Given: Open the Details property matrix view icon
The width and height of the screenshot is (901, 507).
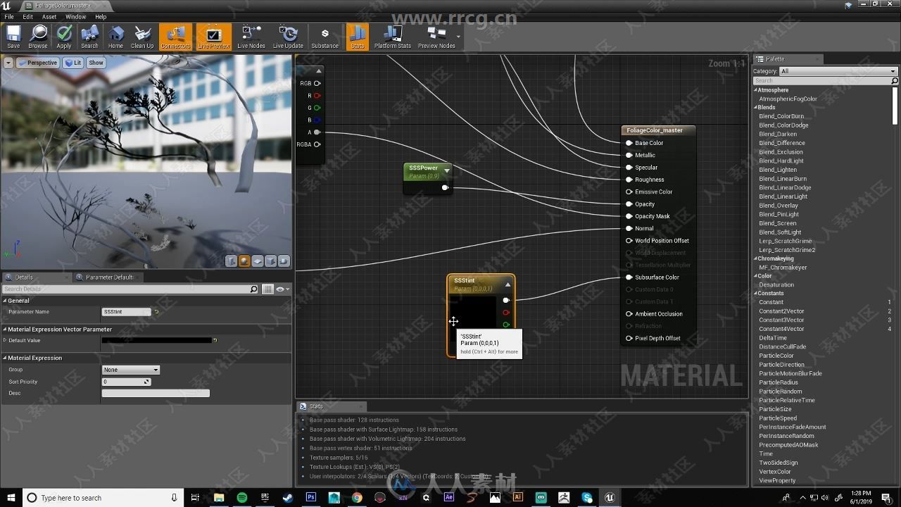Looking at the screenshot, I should coord(267,289).
